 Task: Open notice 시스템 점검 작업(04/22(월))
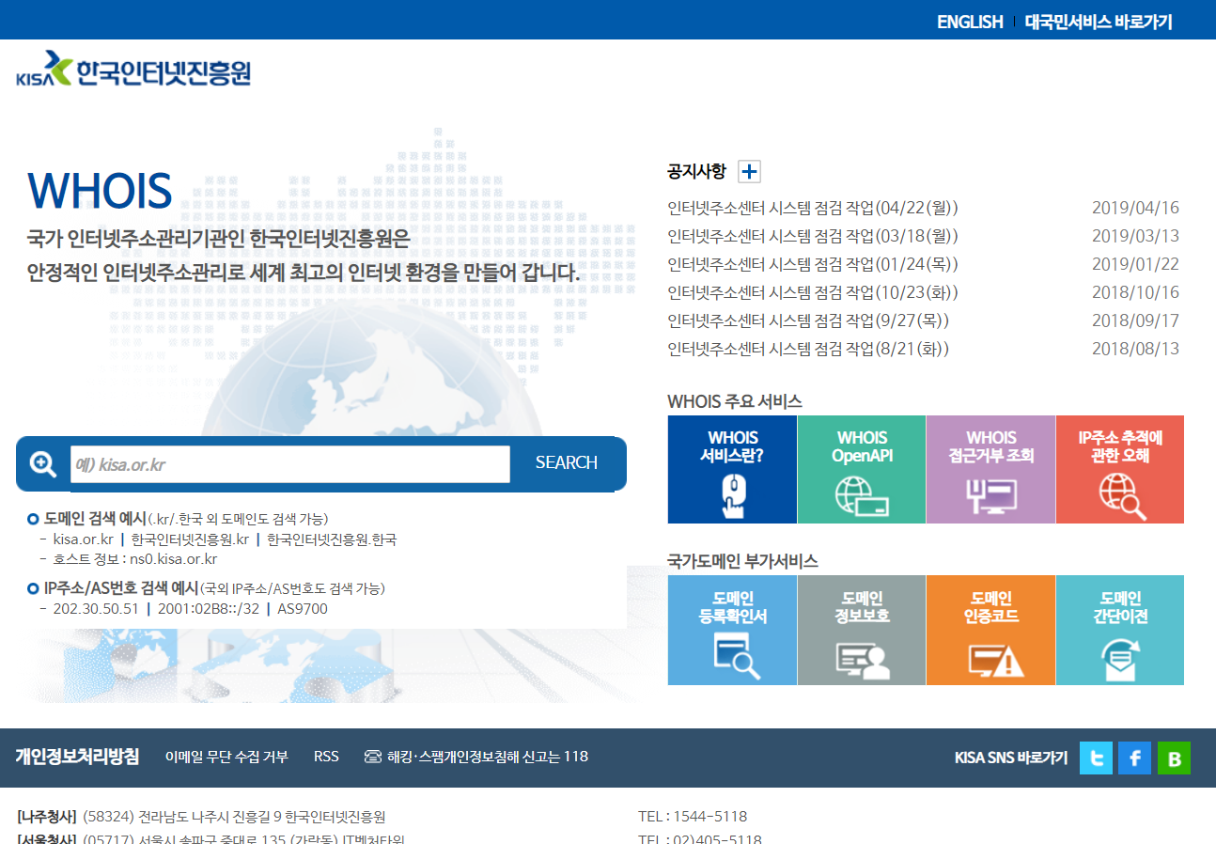coord(813,208)
